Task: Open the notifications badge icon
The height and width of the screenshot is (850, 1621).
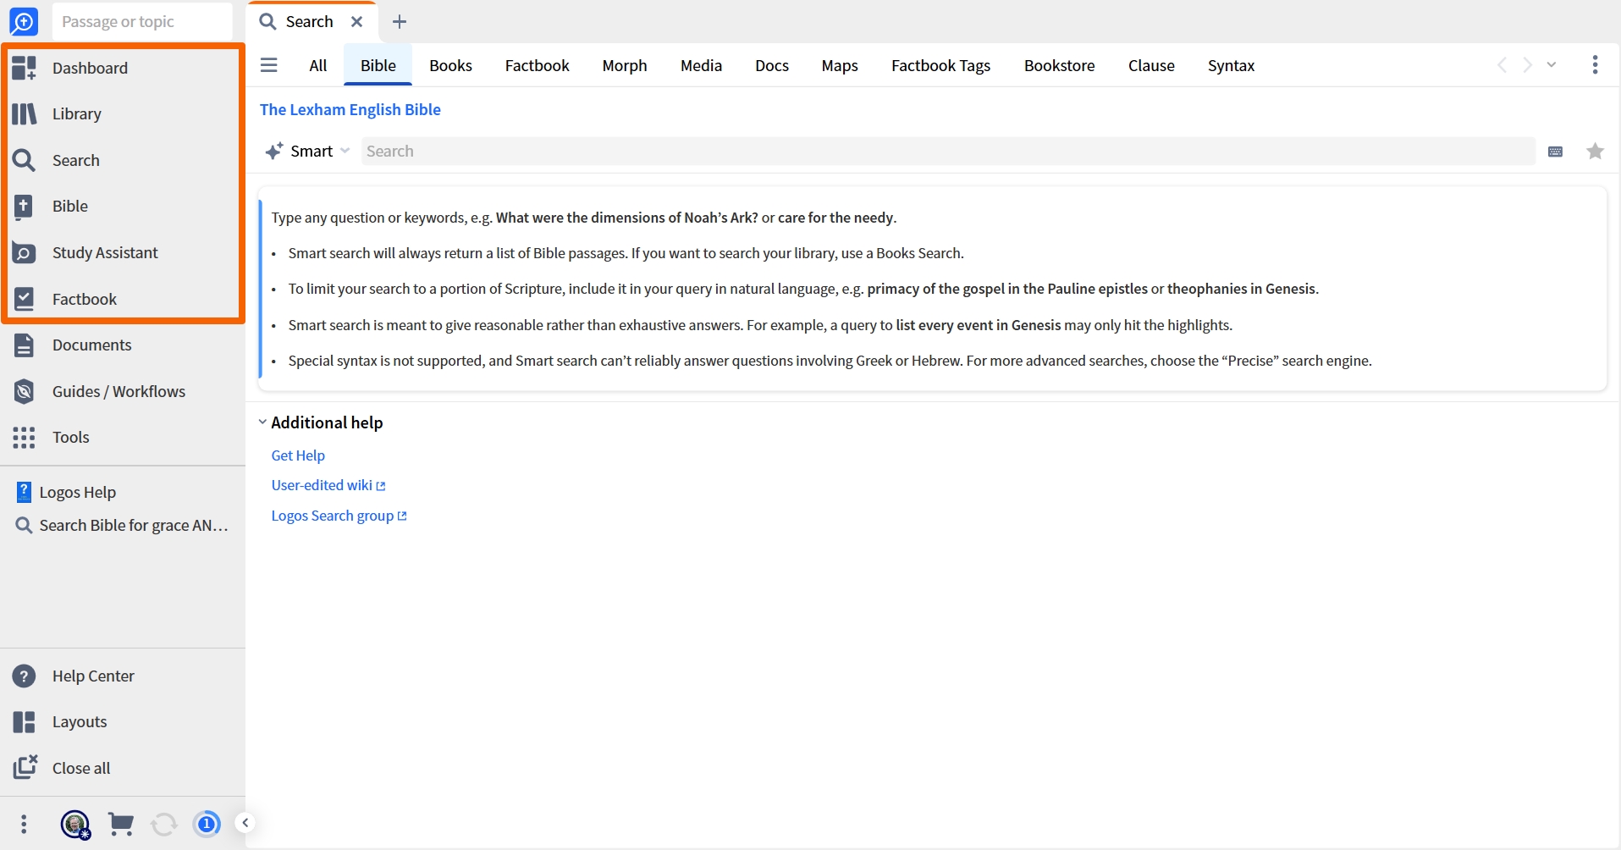Action: 207,824
